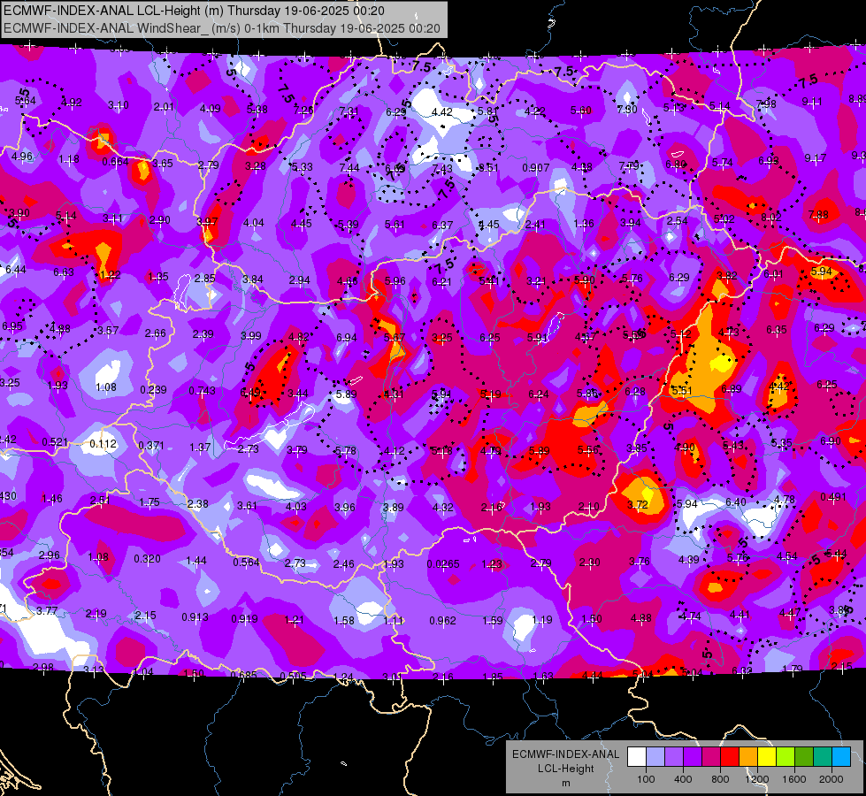Click the orange legend swatch
Screen dimensions: 866x796
748,757
